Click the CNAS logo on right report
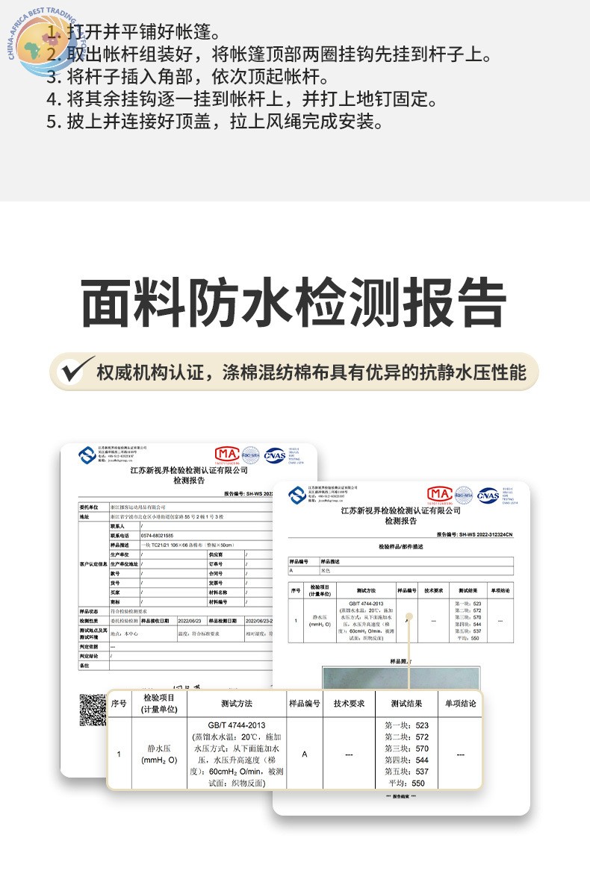The width and height of the screenshot is (590, 891). pos(488,494)
